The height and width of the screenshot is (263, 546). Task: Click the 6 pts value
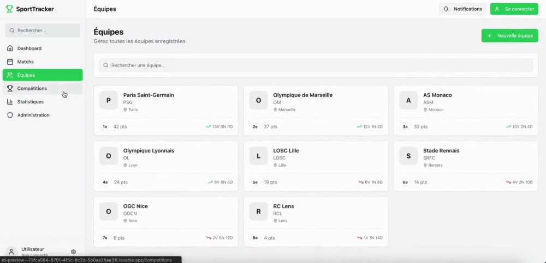pos(119,238)
